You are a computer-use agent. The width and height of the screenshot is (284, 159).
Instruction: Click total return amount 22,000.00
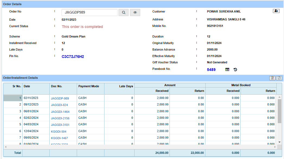click(197, 153)
